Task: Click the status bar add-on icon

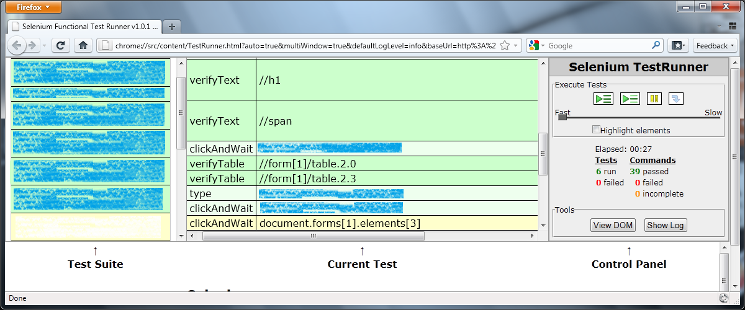Action: [724, 298]
